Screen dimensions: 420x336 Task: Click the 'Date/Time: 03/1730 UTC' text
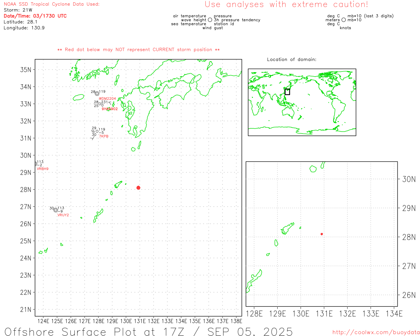[35, 16]
